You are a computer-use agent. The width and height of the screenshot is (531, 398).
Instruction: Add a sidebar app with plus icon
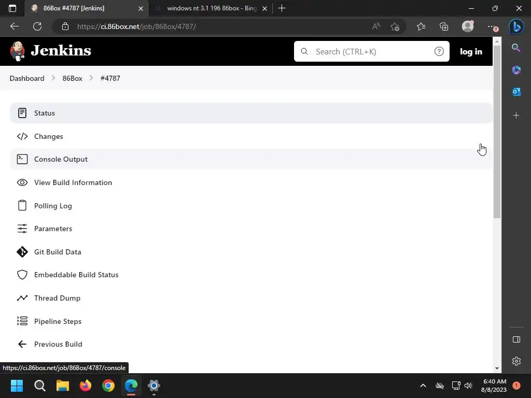(x=516, y=116)
